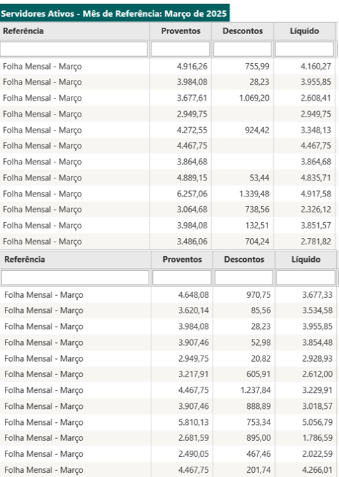Viewport: 339px width, 477px height.
Task: Click the Proventos filter field in the top table
Action: coord(181,49)
